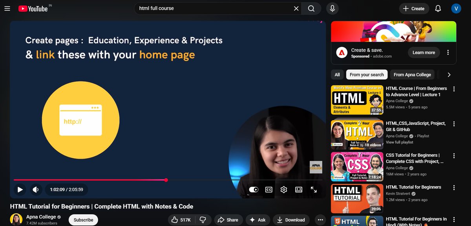Screen dimensions: 471x226
Task: Select the From your search chip
Action: point(367,74)
